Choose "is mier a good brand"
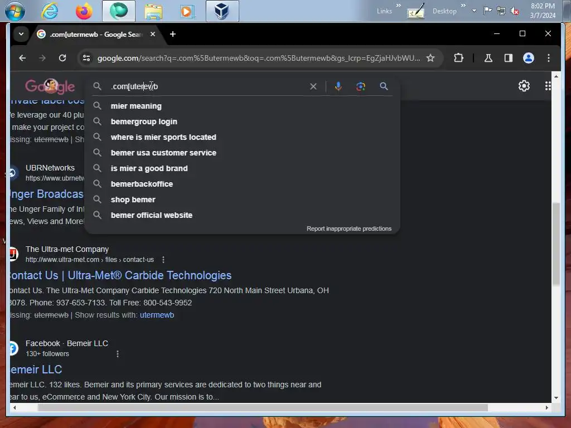 tap(149, 168)
